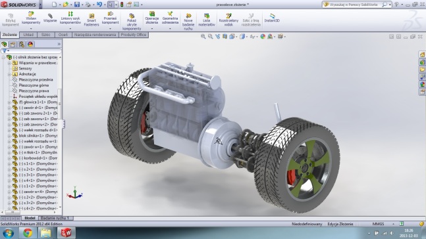Select Płaszczyzna prawa in tree
Viewport: 426px width, 239px height.
click(x=34, y=91)
